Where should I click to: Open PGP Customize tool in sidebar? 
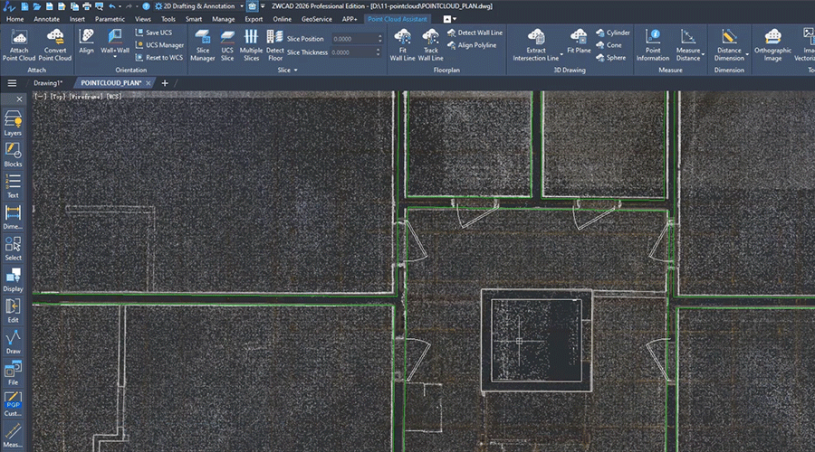click(x=13, y=404)
